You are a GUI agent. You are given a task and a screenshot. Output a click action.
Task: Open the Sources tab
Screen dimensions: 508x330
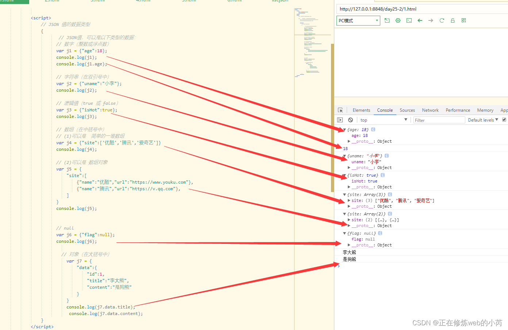(407, 110)
